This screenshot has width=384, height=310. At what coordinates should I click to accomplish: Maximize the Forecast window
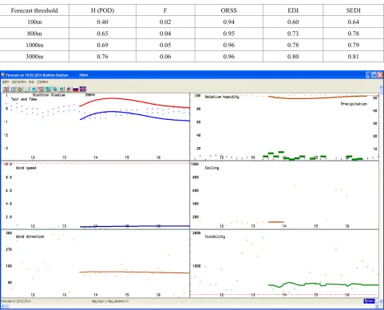[x=374, y=75]
